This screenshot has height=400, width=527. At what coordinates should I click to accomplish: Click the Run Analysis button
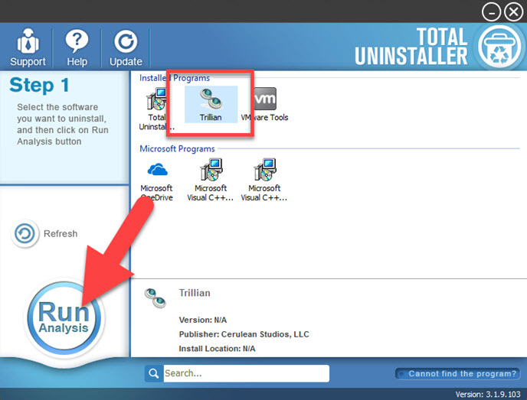[64, 317]
